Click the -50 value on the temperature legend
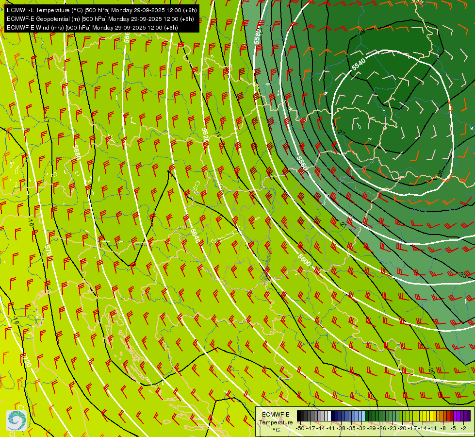Screen dimensions: 475x437 [300, 428]
